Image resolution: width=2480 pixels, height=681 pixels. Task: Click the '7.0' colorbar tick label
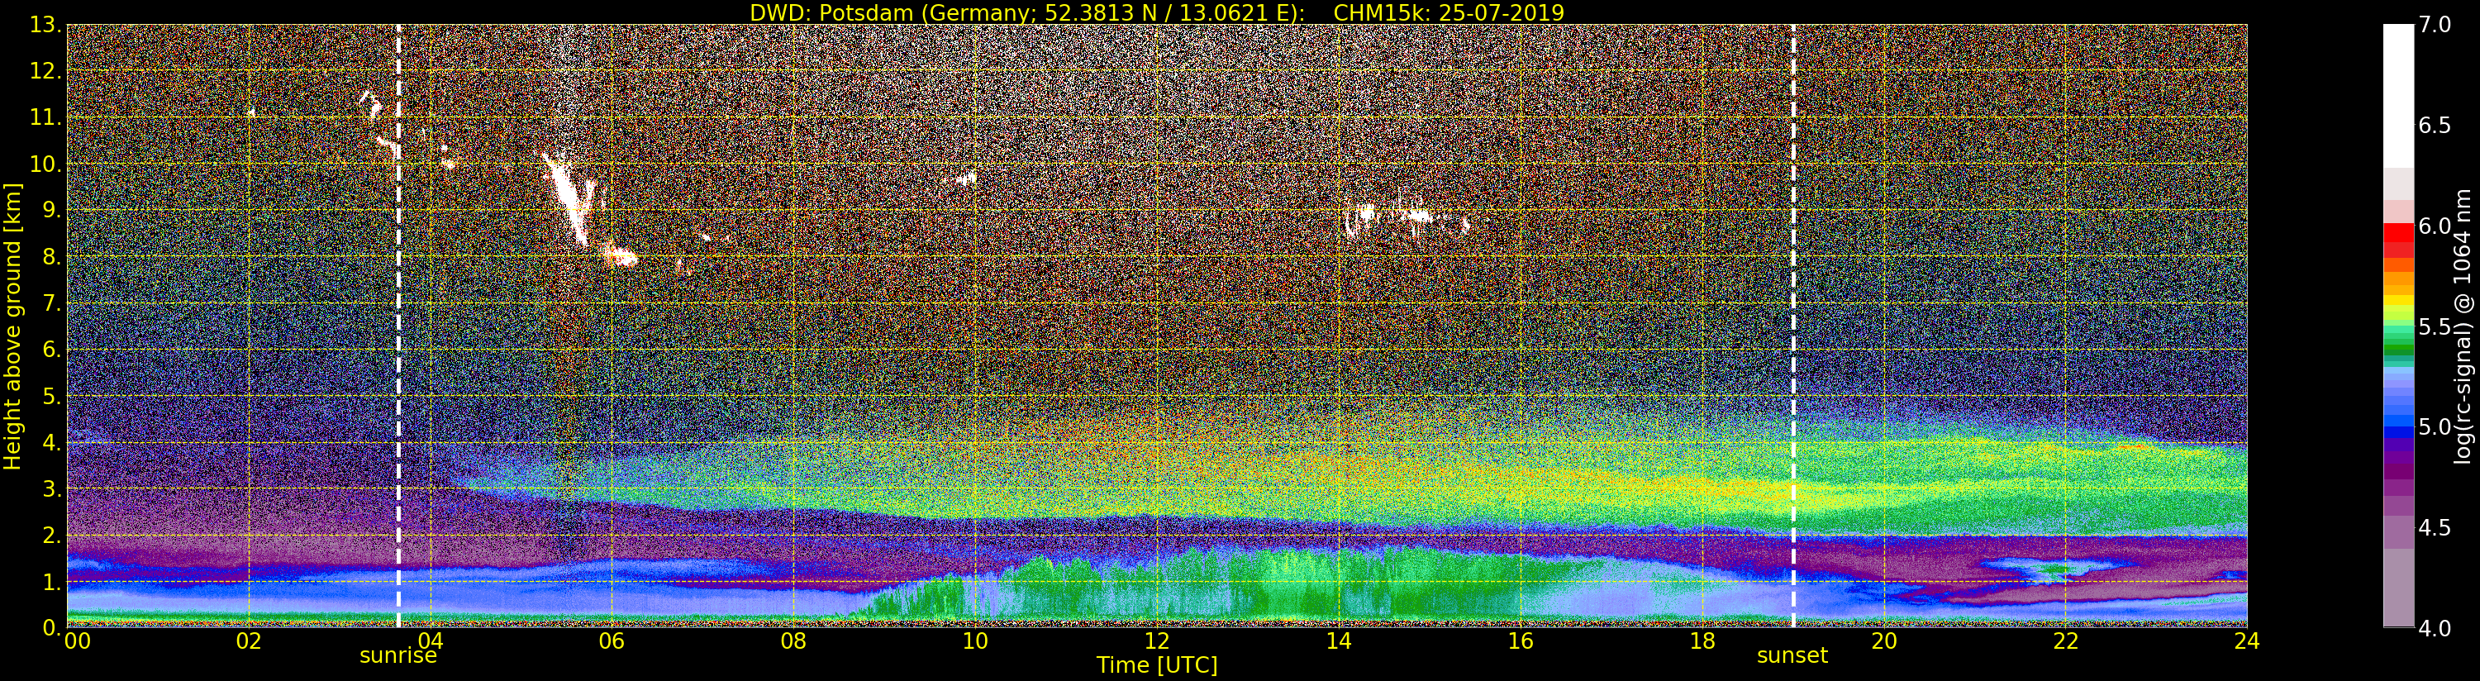[x=2435, y=25]
